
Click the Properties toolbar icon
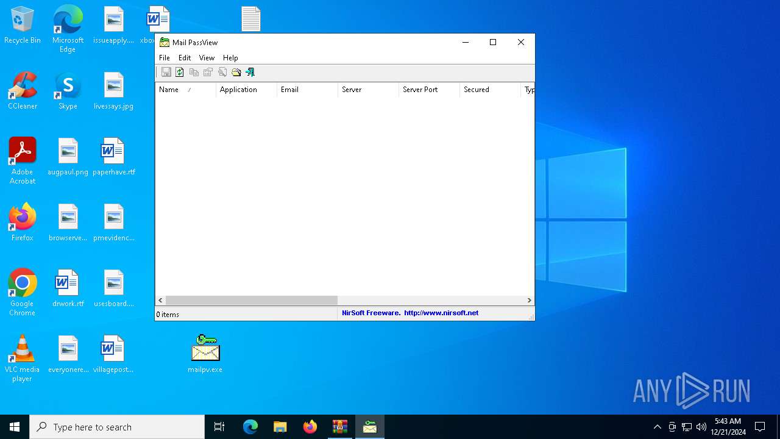(x=208, y=72)
